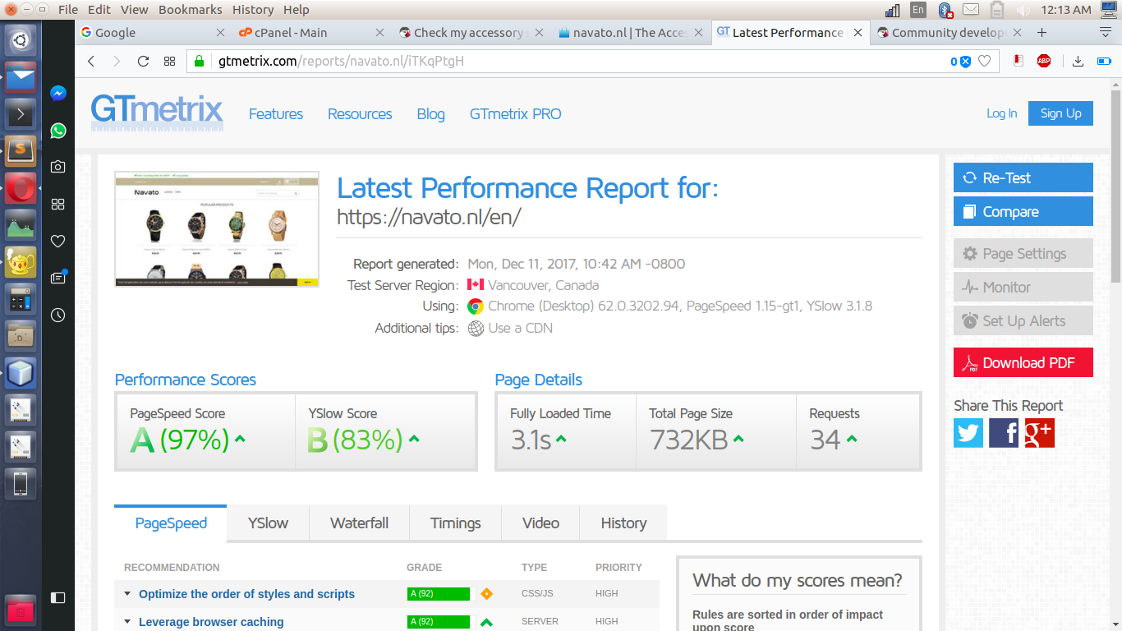Click the green padlock security icon
The image size is (1122, 631).
[x=198, y=61]
